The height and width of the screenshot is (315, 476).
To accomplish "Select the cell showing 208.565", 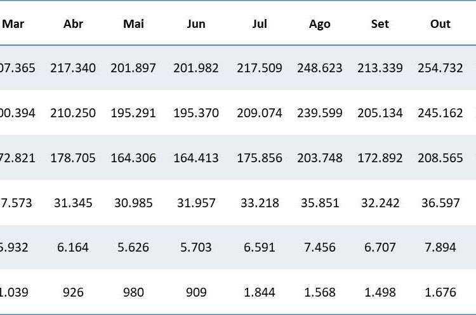I will [x=440, y=158].
